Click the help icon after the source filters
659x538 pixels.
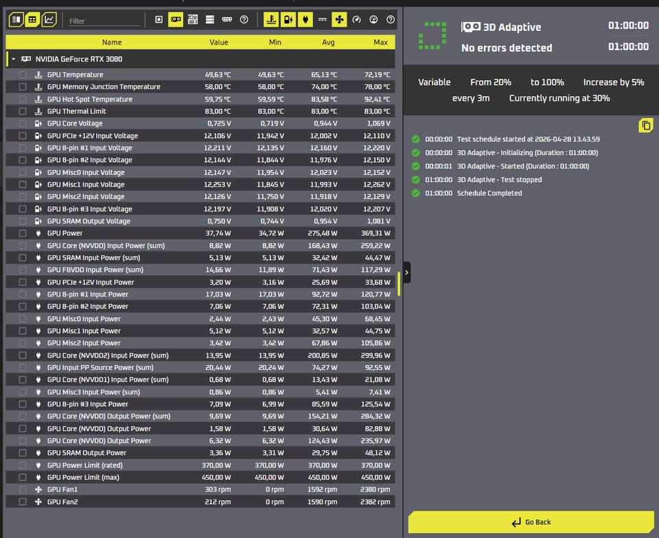click(244, 19)
